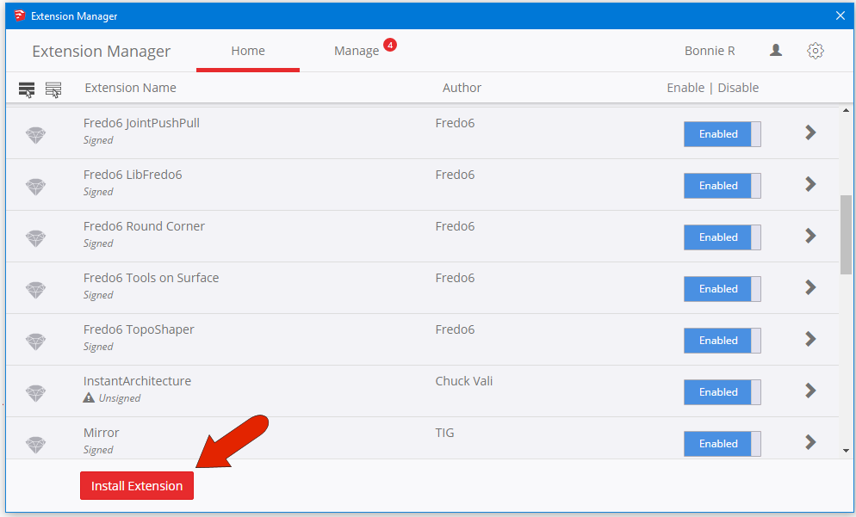Viewport: 856px width, 517px height.
Task: Click the Extension Name column header
Action: pyautogui.click(x=131, y=88)
